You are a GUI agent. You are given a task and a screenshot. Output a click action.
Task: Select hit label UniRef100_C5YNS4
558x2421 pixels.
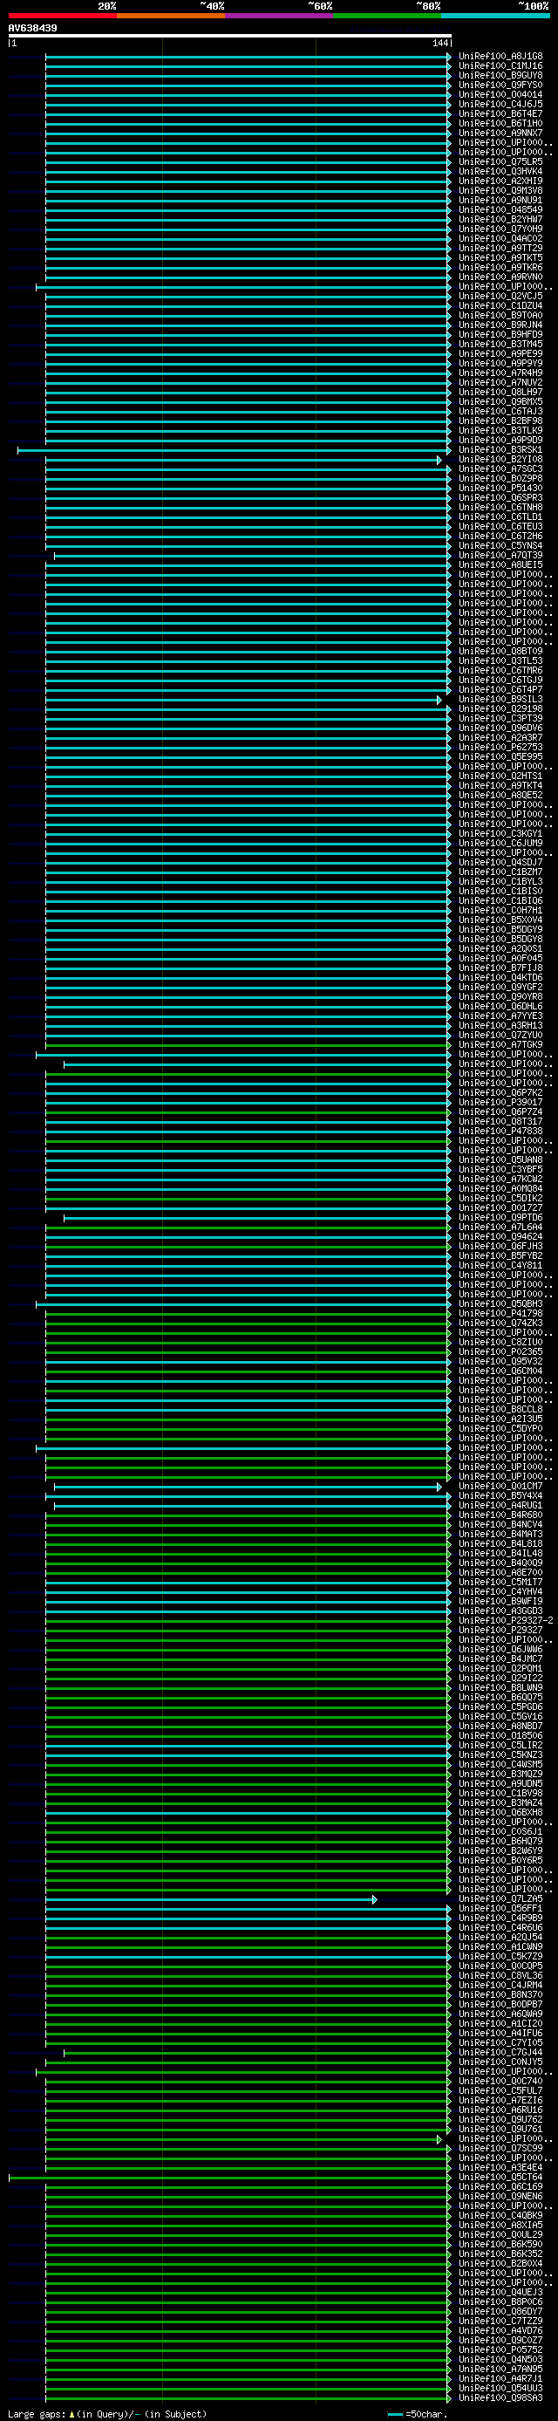pyautogui.click(x=500, y=546)
